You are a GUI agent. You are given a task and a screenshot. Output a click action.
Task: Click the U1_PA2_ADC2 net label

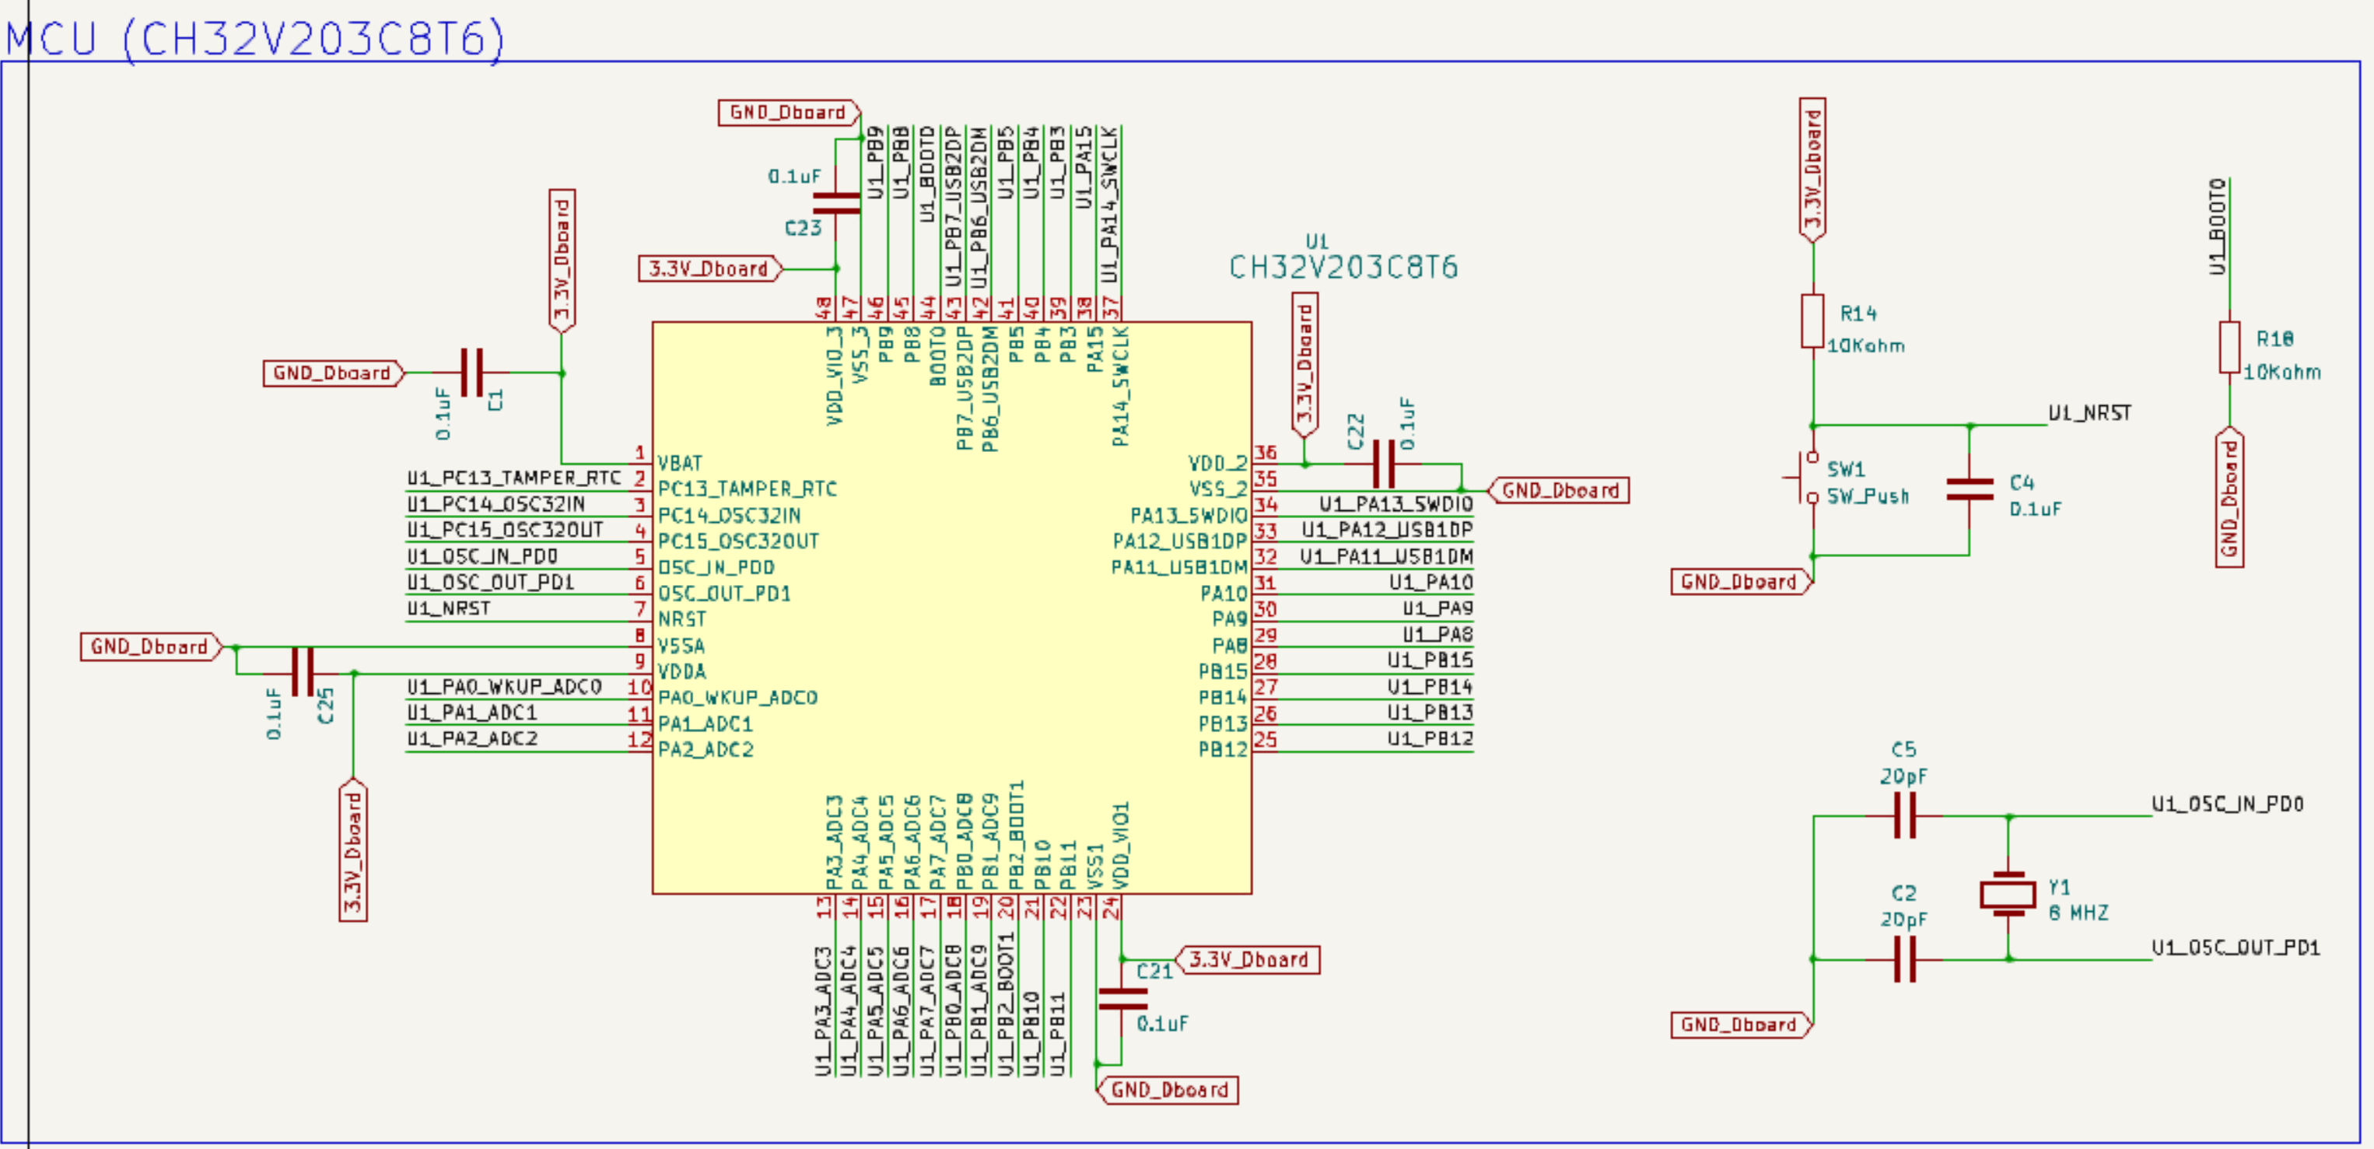pyautogui.click(x=472, y=738)
